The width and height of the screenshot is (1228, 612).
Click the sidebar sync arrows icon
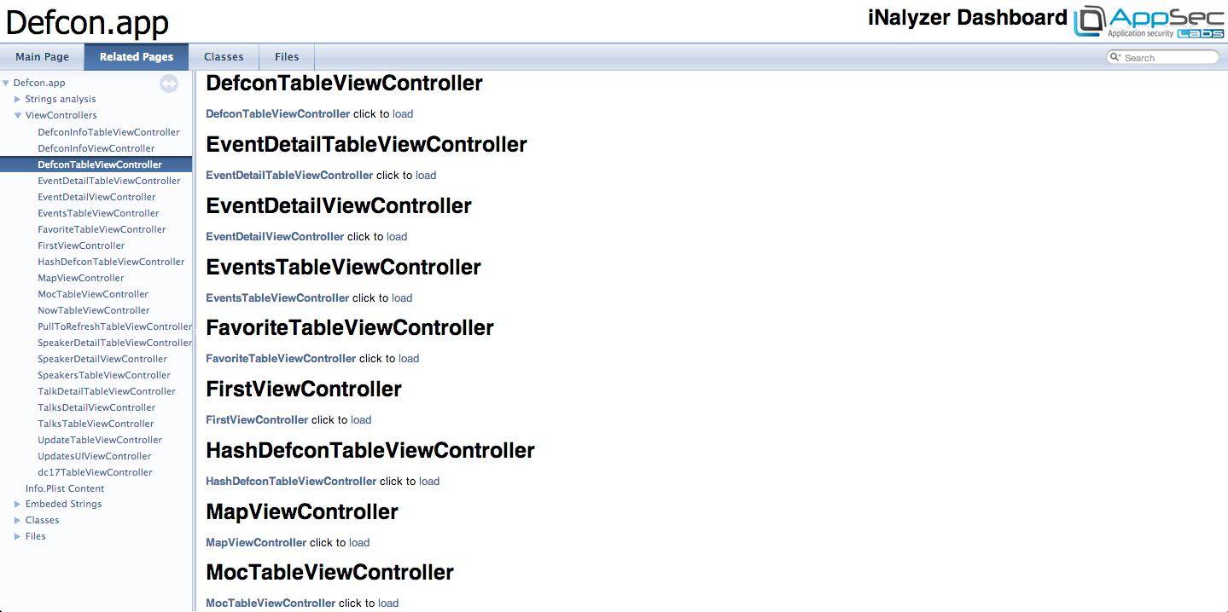169,84
